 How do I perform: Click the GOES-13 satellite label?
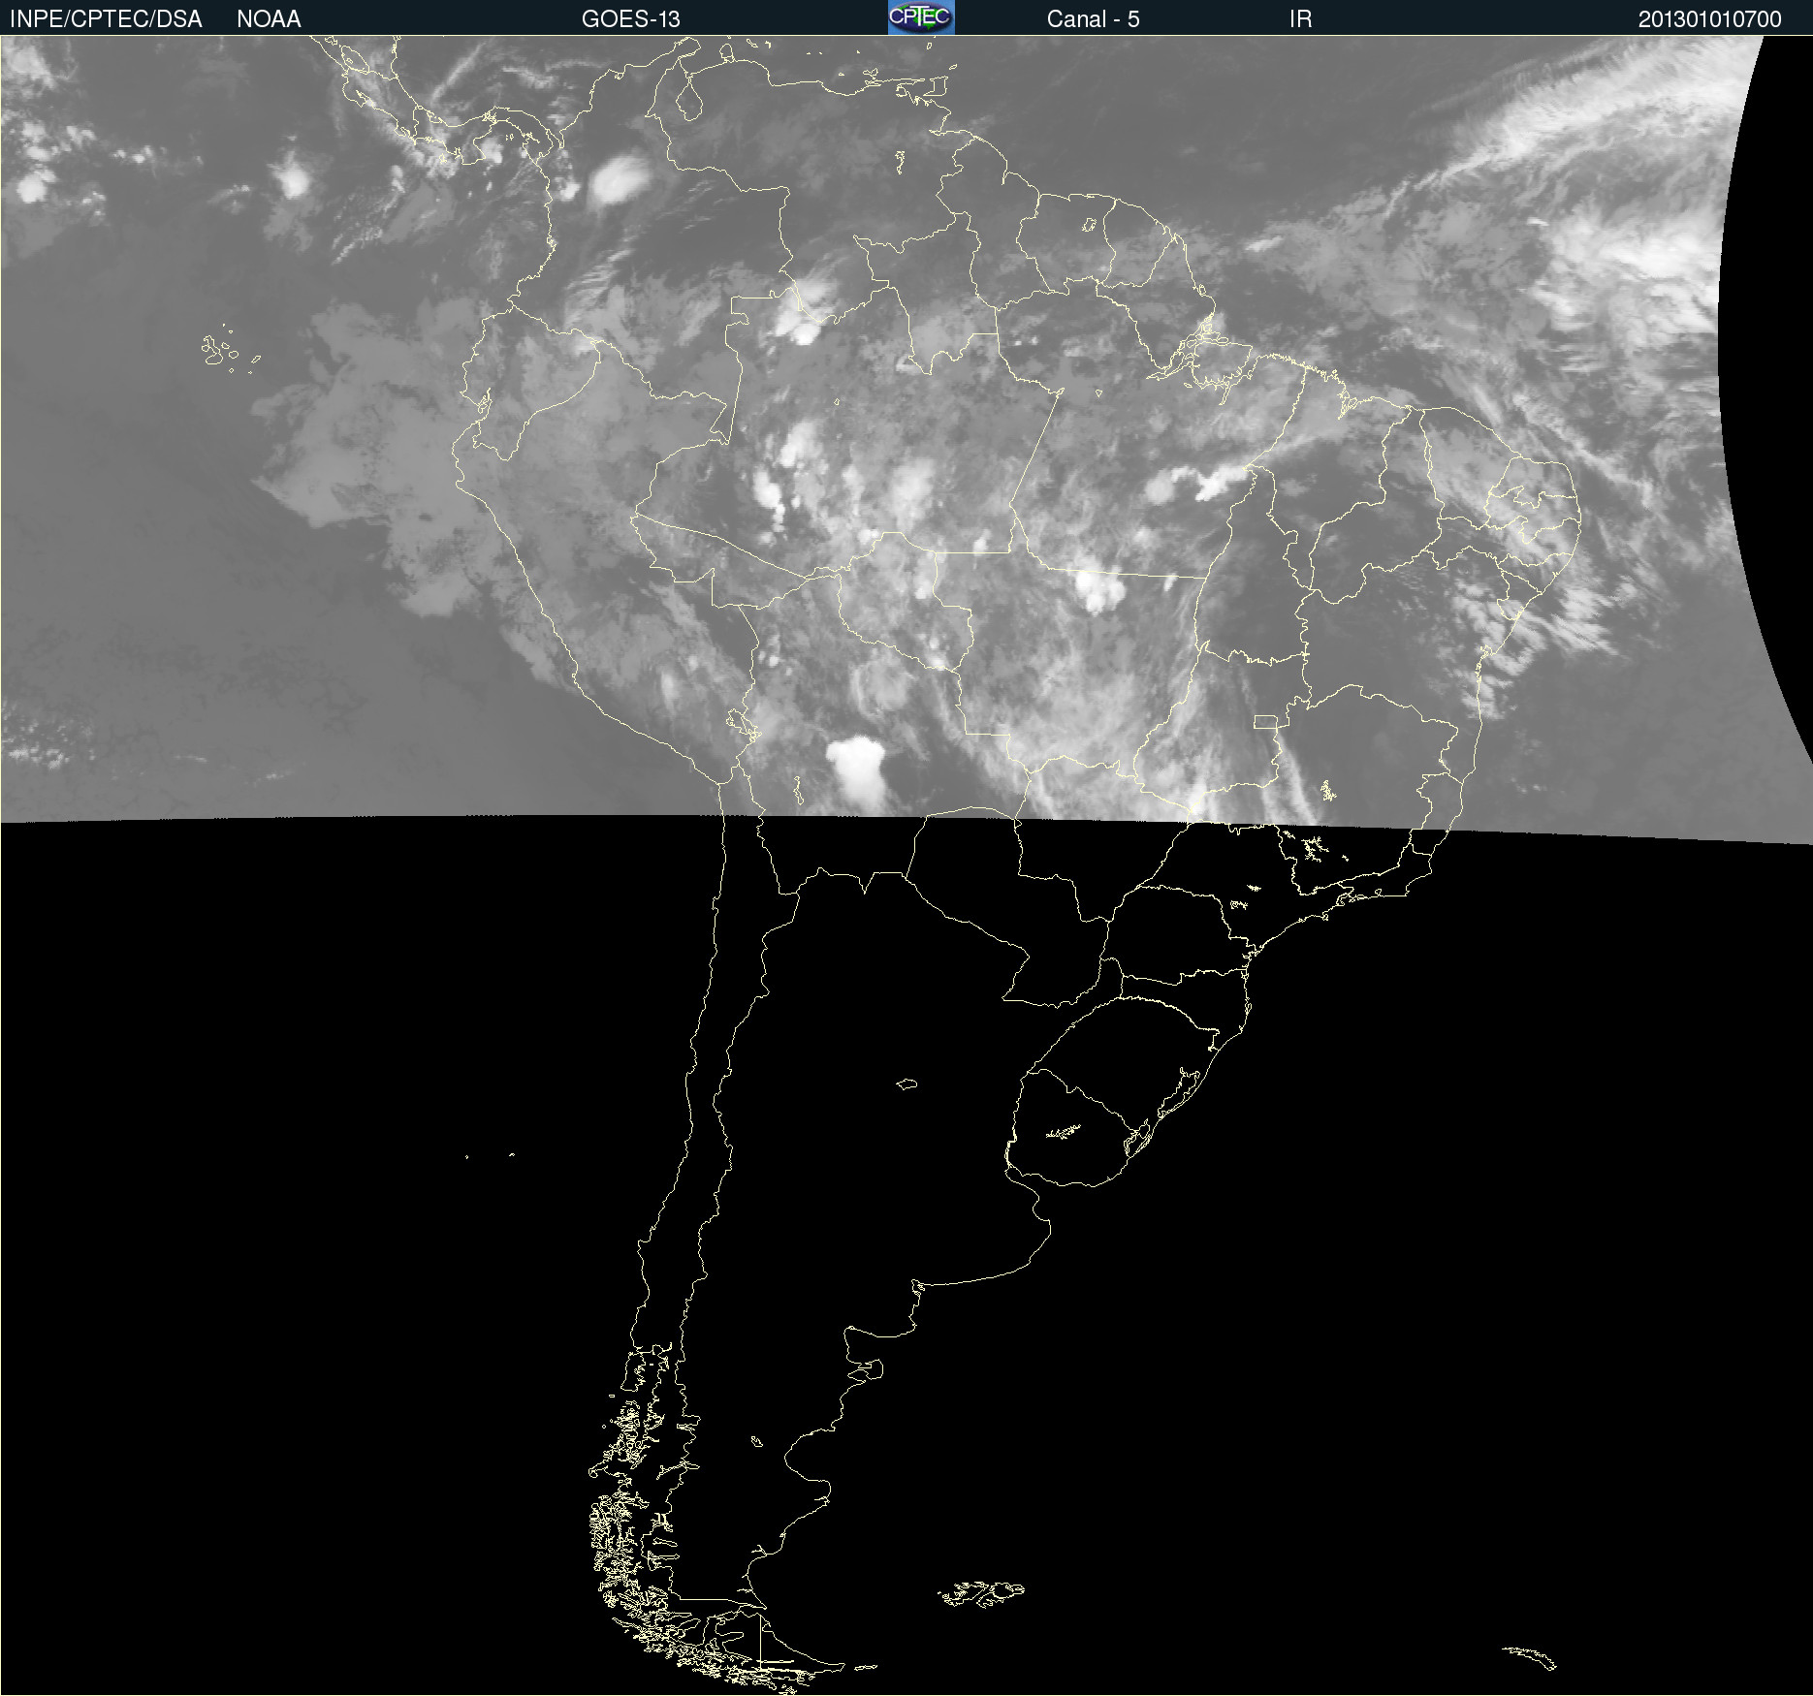tap(630, 19)
